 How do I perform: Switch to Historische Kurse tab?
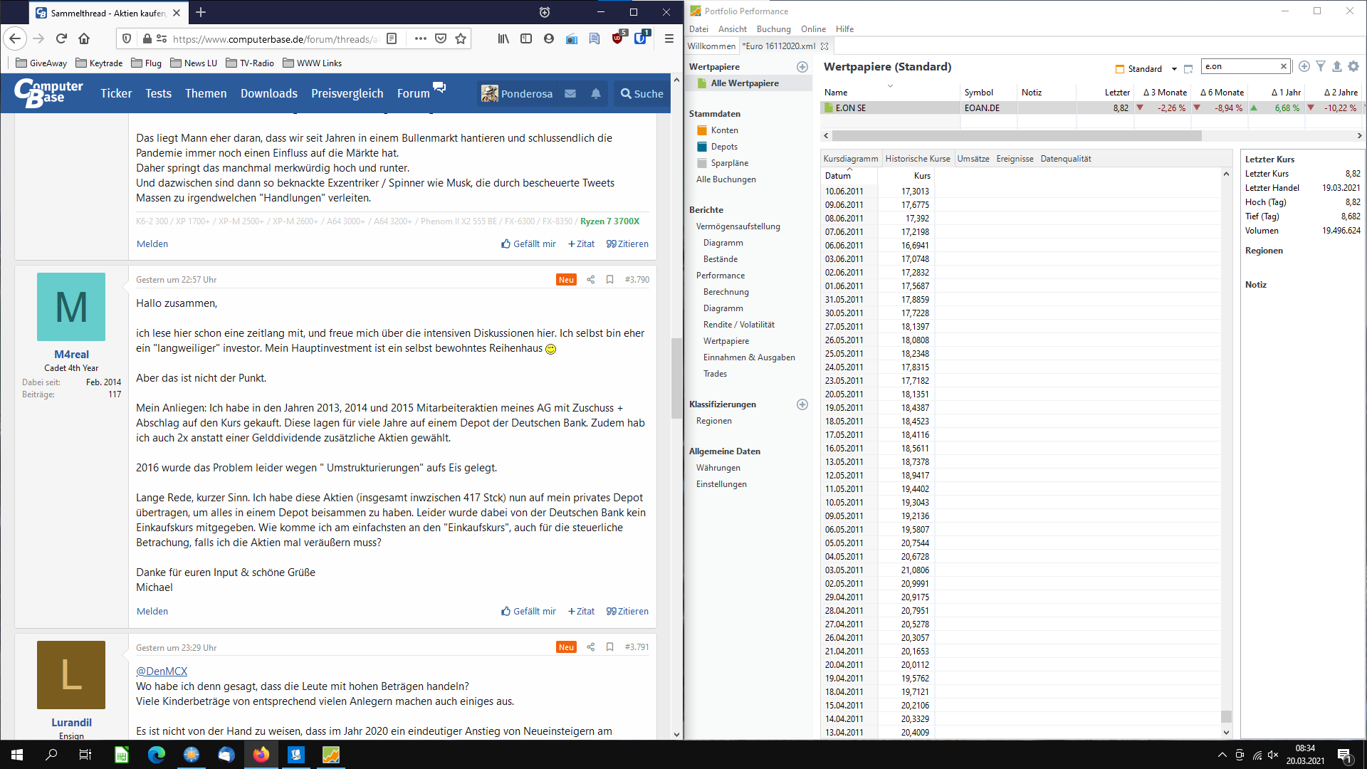click(917, 159)
